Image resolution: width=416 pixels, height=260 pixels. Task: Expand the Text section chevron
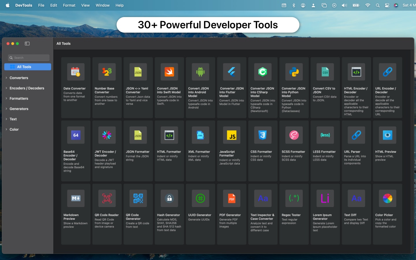(x=6, y=119)
